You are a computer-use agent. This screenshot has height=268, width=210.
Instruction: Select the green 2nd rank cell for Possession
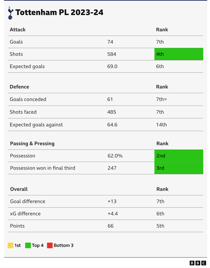(179, 156)
